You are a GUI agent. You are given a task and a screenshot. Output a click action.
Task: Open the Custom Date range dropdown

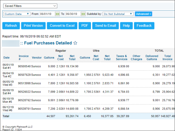click(17, 14)
